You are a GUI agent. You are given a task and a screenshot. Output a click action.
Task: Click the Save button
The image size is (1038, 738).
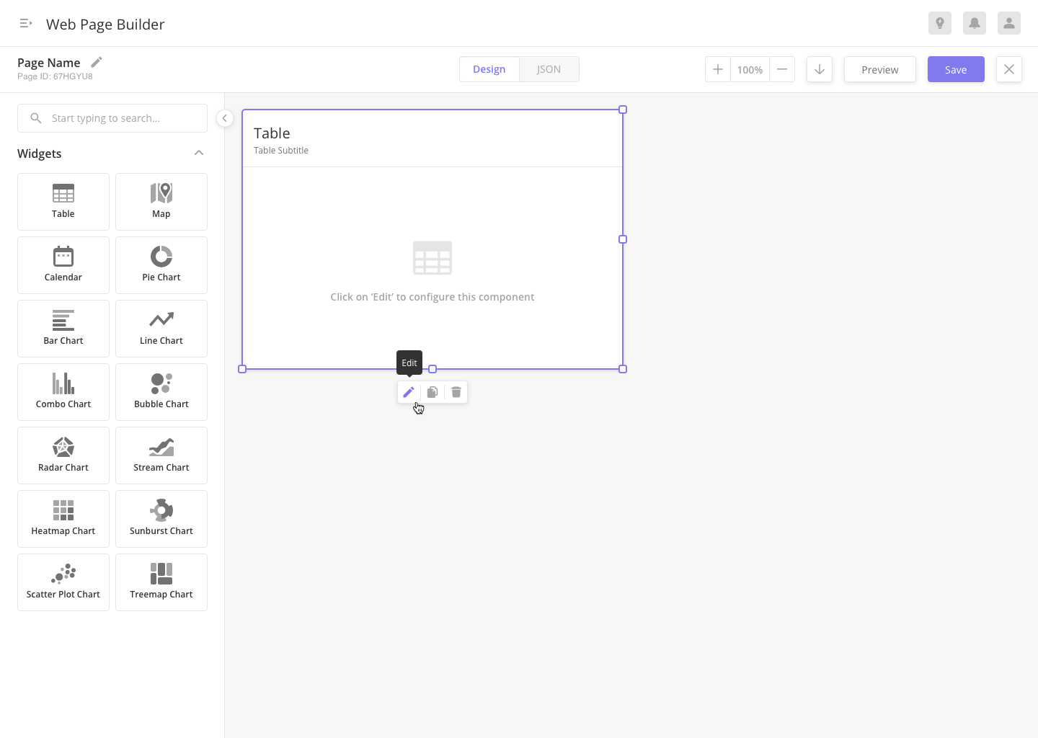956,69
